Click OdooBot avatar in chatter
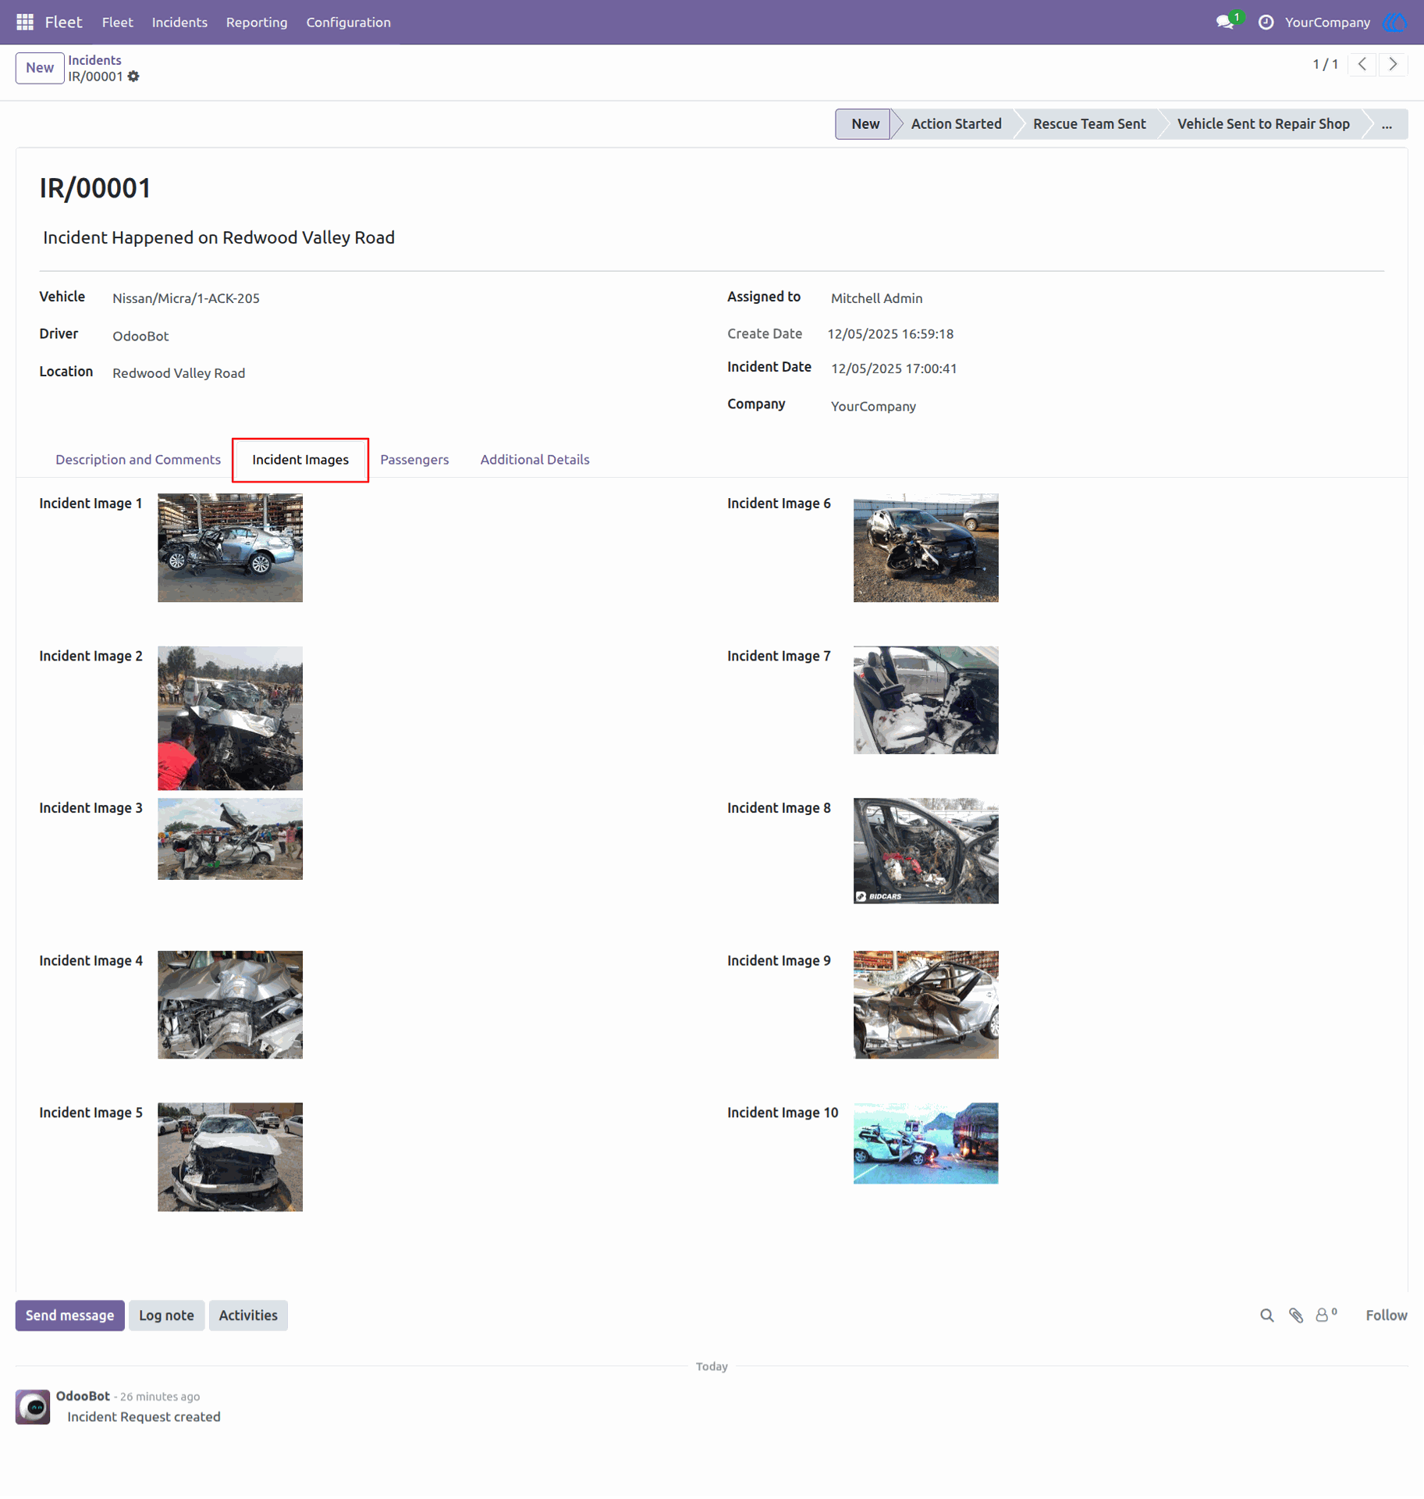Viewport: 1424px width, 1499px height. 33,1407
